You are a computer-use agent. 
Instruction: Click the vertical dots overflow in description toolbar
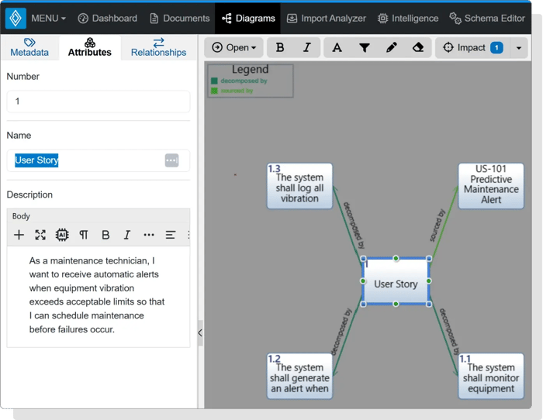pos(188,235)
